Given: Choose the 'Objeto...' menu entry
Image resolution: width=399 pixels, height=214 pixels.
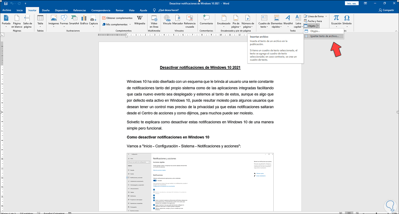Looking at the screenshot, I should click(x=315, y=31).
